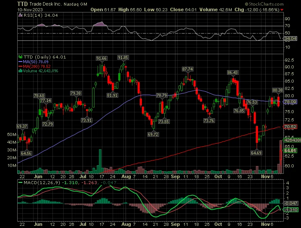
Task: Click the High 65.60 value
Action: coord(130,9)
